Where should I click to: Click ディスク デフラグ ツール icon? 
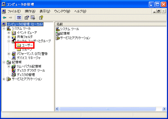coord(14,71)
